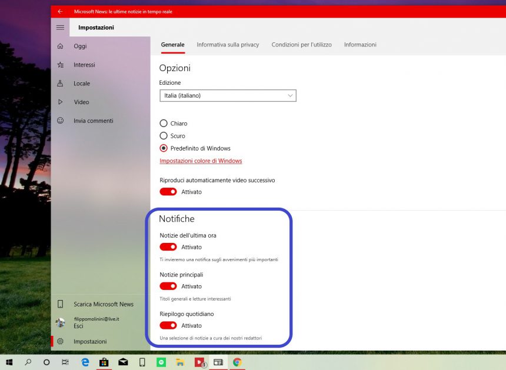Select Invia commenti in the sidebar

pyautogui.click(x=92, y=121)
